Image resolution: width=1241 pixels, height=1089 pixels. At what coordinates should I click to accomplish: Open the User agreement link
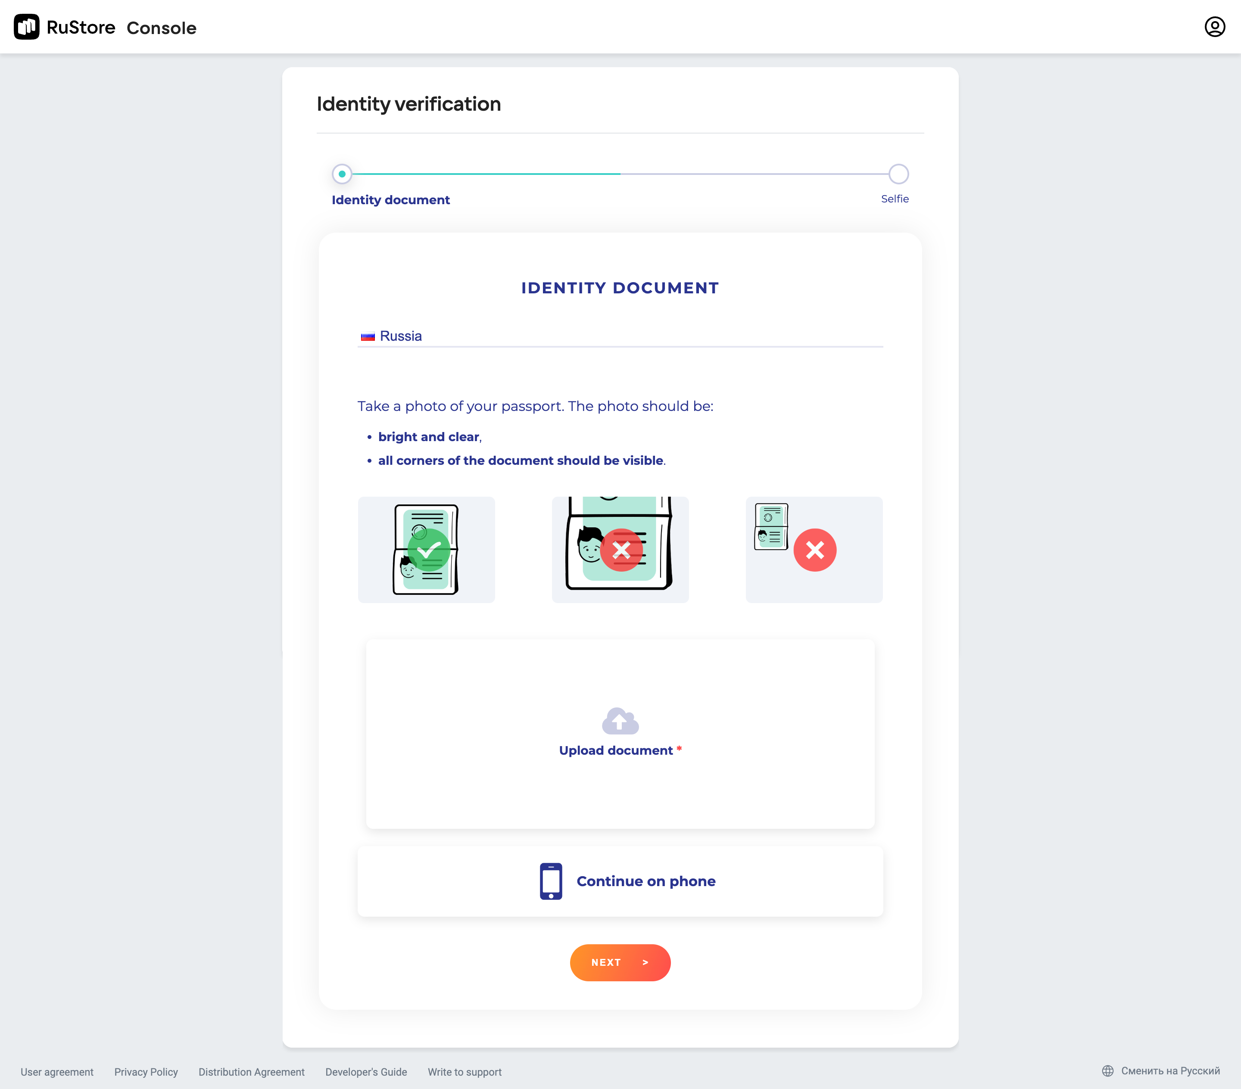57,1072
